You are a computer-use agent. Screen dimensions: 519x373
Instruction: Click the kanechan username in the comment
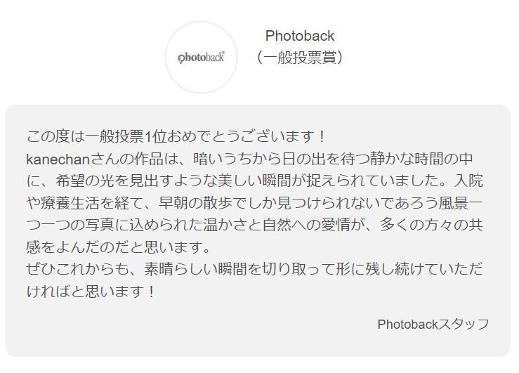(58, 159)
